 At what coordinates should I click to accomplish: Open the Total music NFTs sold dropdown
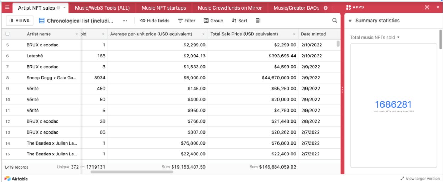375,37
